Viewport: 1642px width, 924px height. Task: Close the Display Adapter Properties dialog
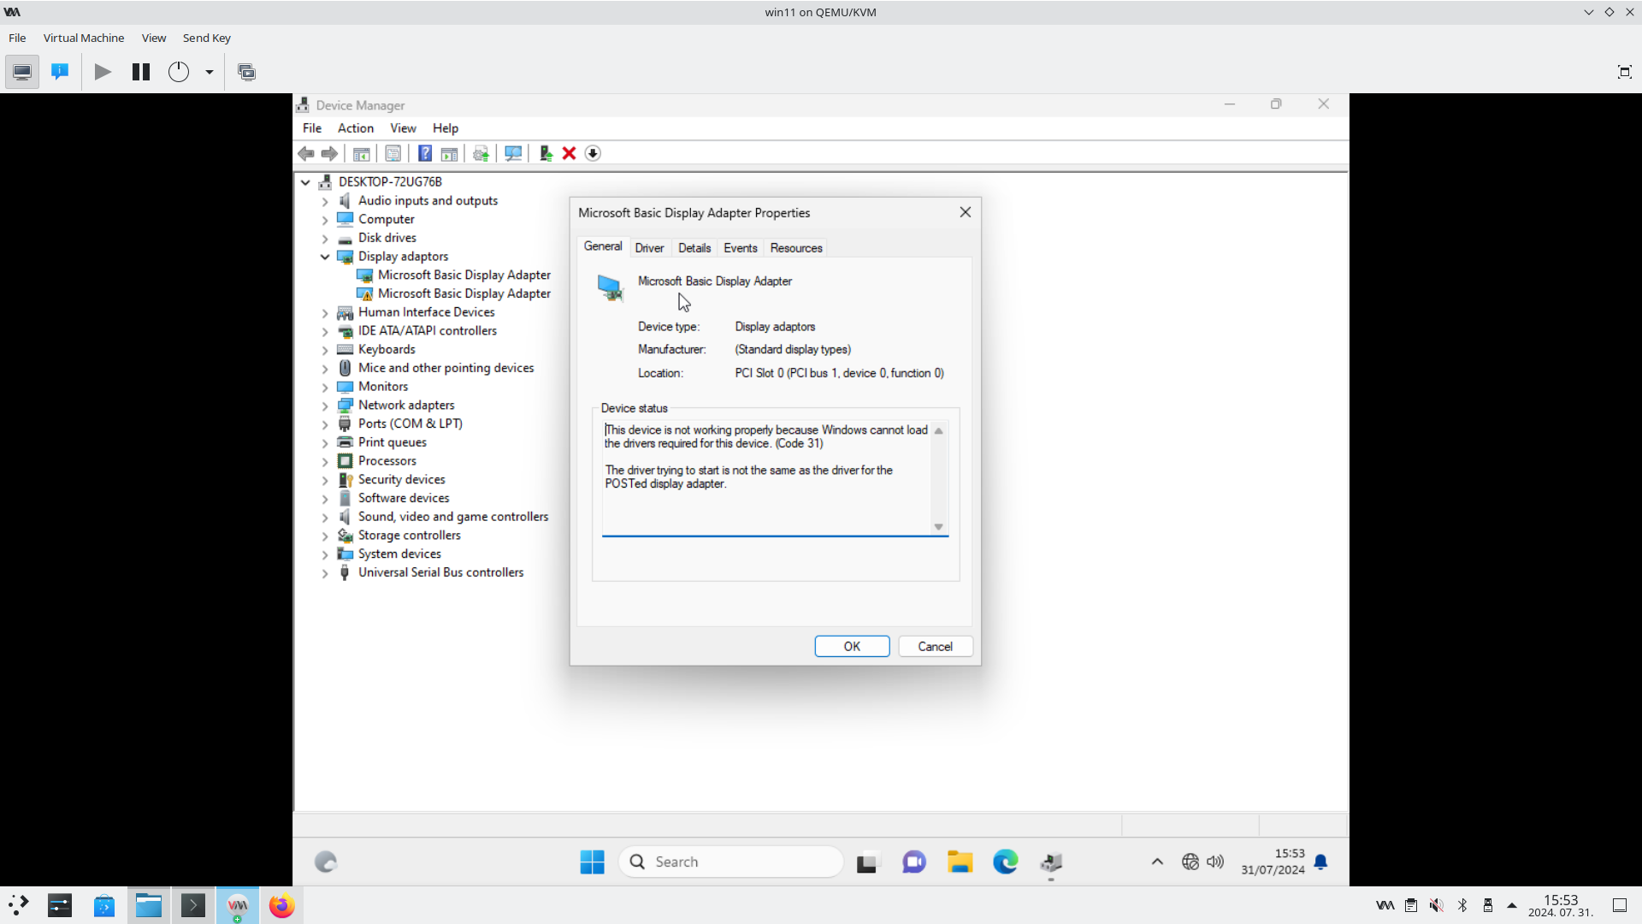click(966, 212)
